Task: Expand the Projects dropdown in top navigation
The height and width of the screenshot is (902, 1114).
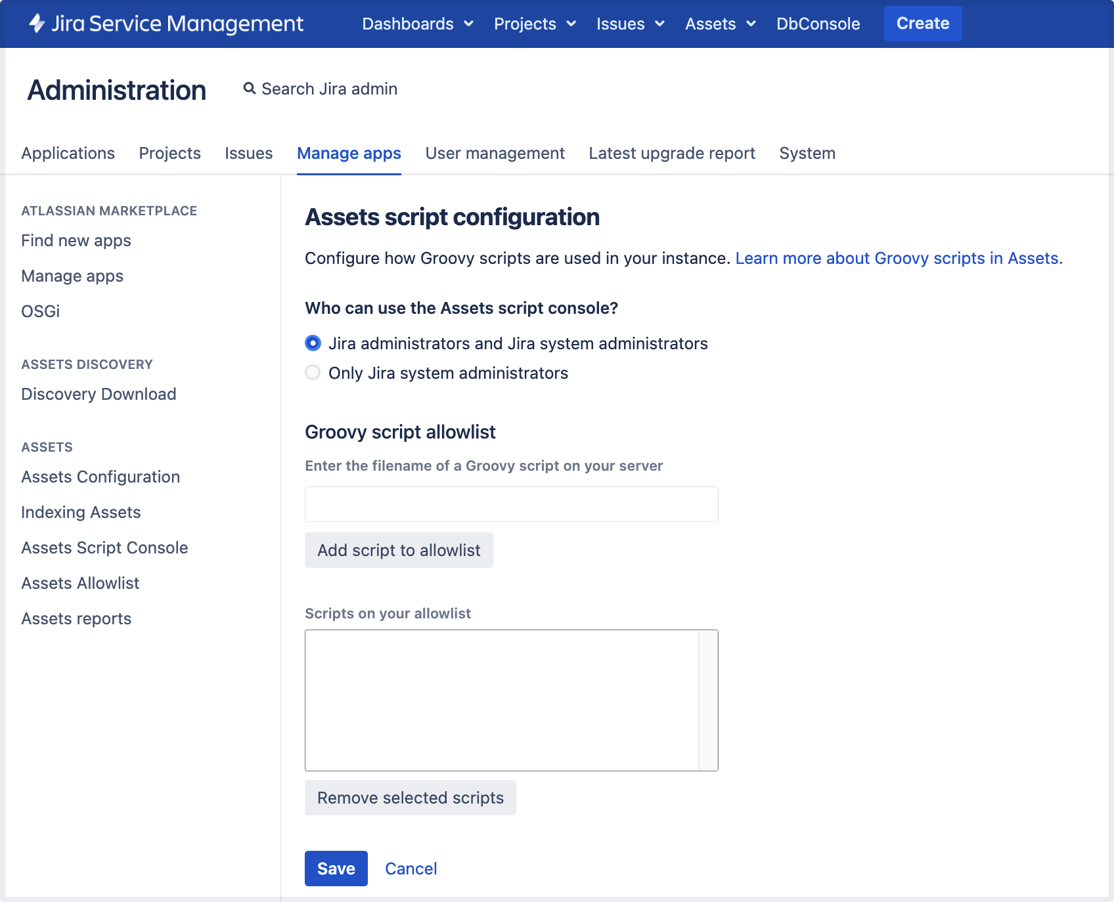Action: [x=535, y=24]
